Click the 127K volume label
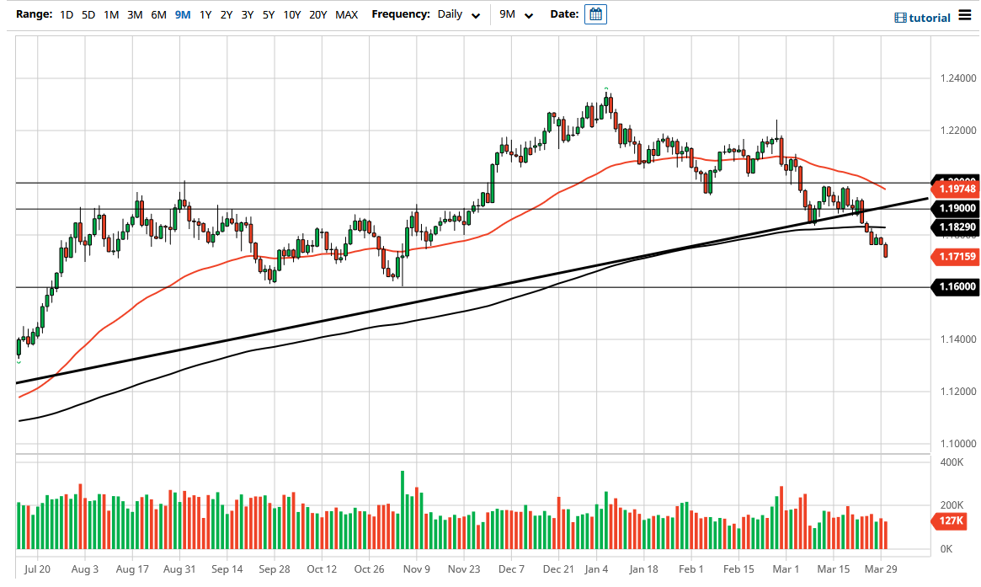 (950, 520)
